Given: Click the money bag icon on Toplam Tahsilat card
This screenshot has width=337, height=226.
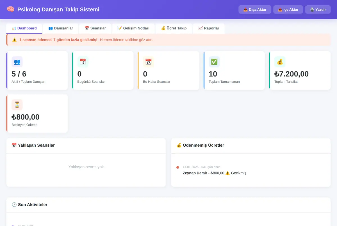Looking at the screenshot, I should point(280,62).
